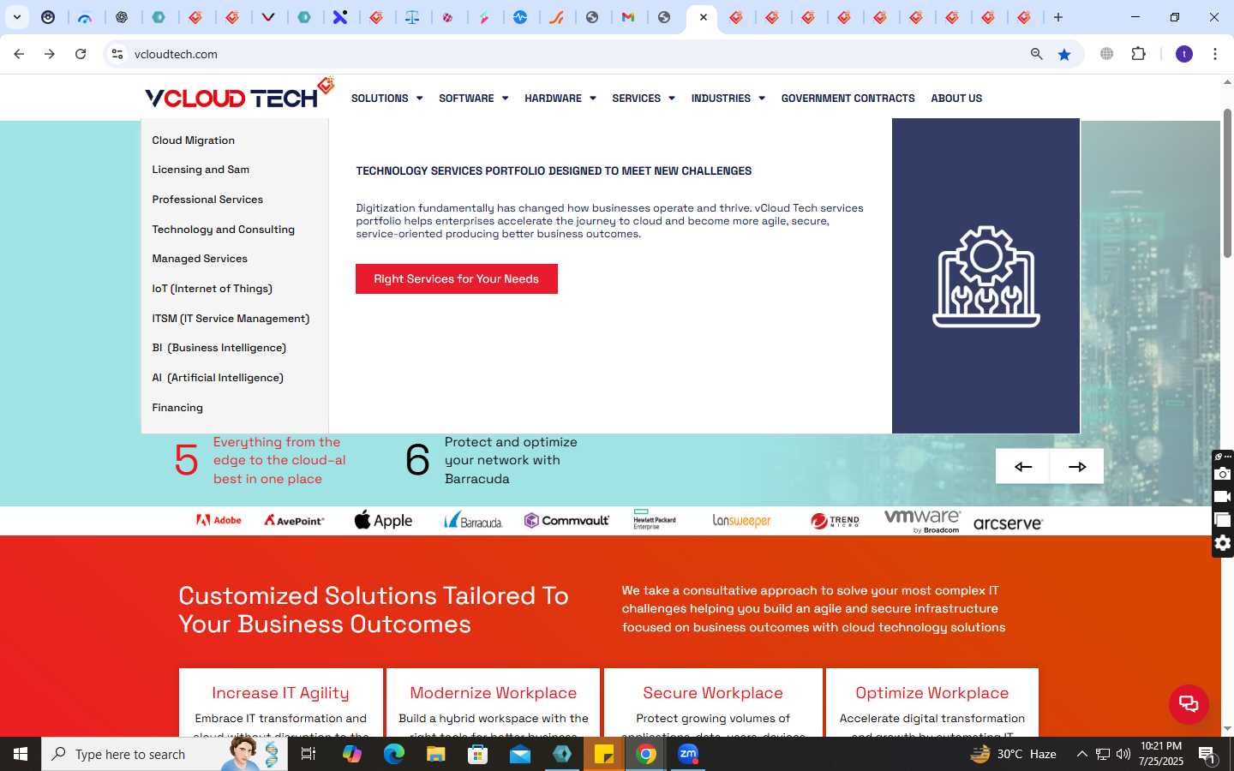Click the Windows Start button
Image resolution: width=1234 pixels, height=771 pixels.
[x=21, y=754]
